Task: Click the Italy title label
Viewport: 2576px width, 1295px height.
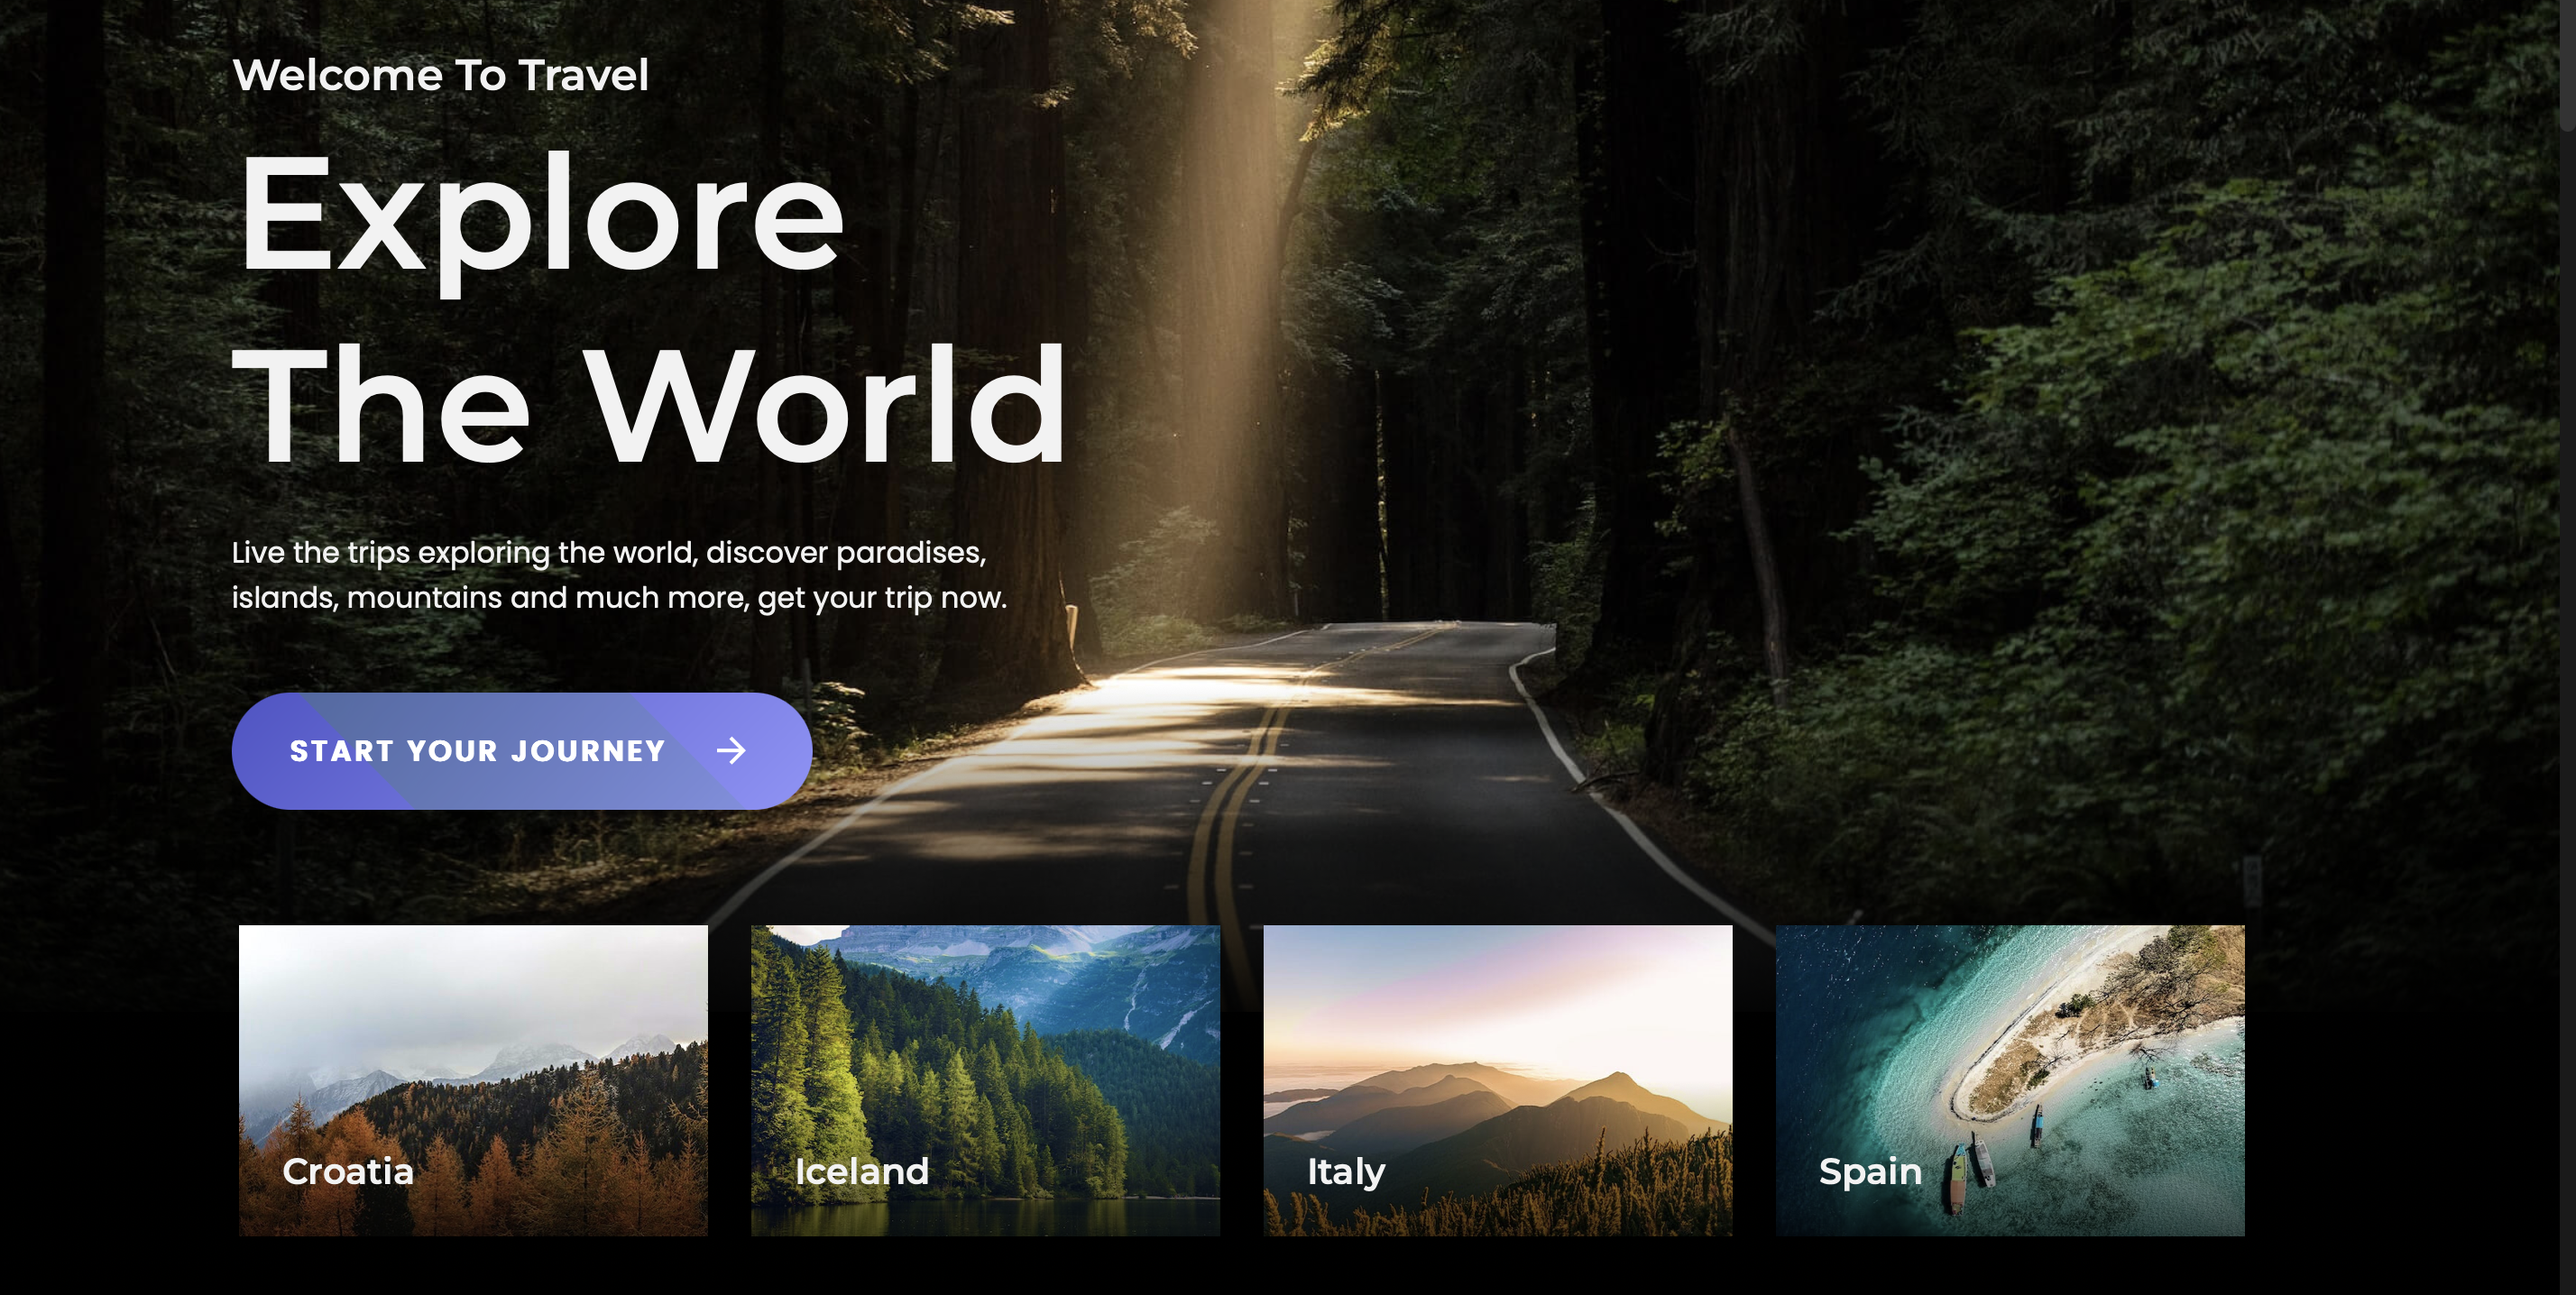Action: pyautogui.click(x=1345, y=1171)
